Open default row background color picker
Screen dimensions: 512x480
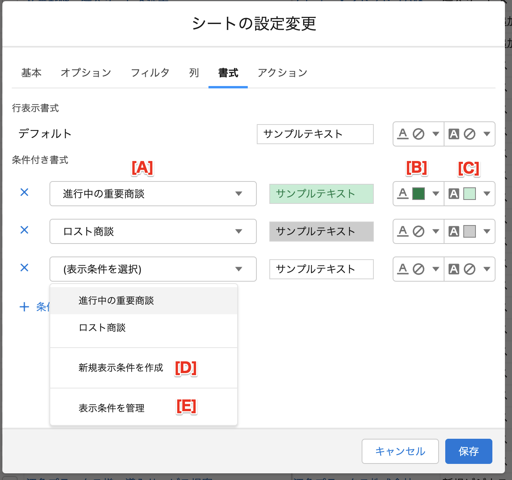point(470,134)
